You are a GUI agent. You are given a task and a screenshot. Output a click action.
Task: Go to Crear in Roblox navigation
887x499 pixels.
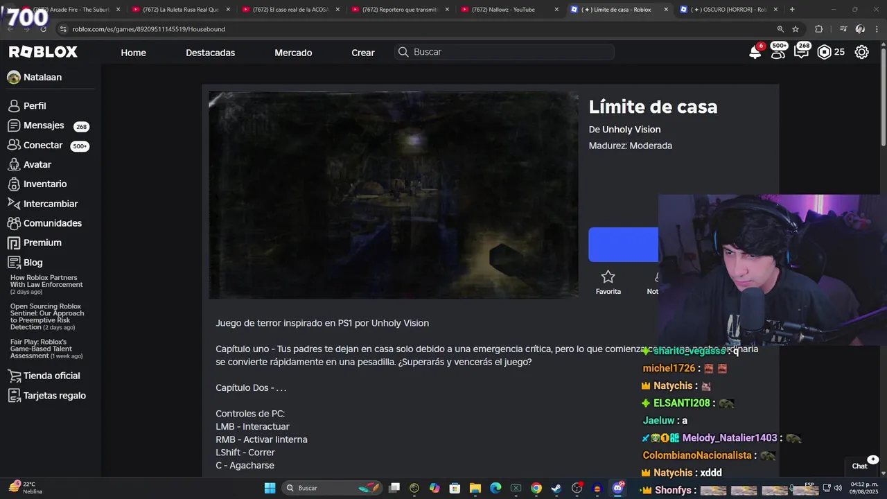pyautogui.click(x=363, y=53)
